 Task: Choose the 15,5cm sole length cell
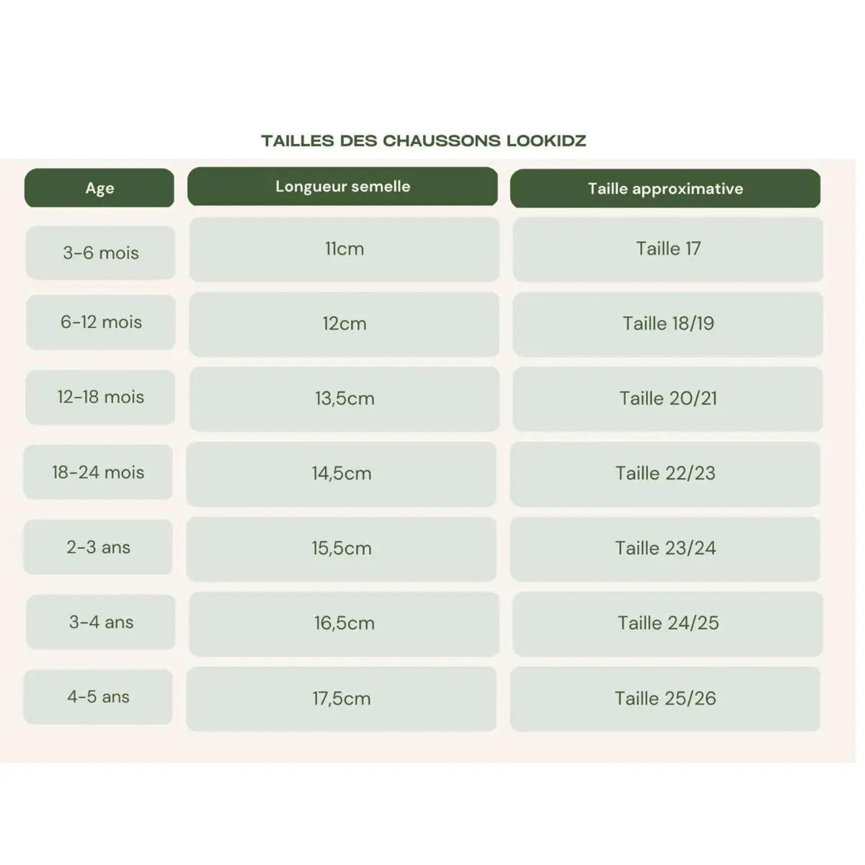pos(342,549)
